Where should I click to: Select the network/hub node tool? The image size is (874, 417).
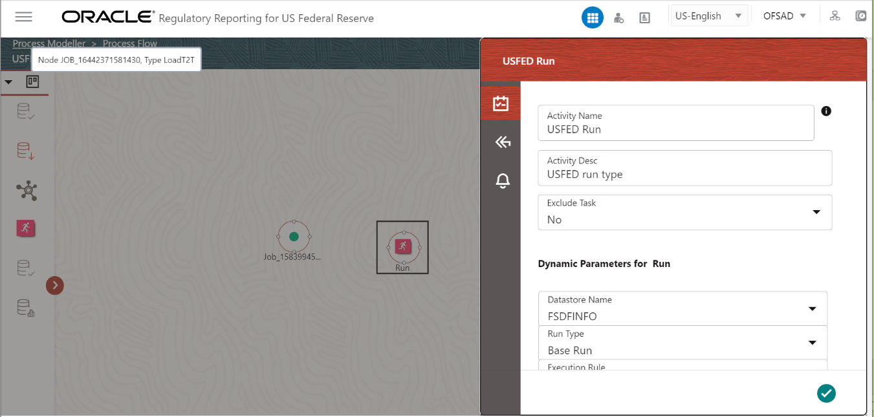tap(25, 190)
